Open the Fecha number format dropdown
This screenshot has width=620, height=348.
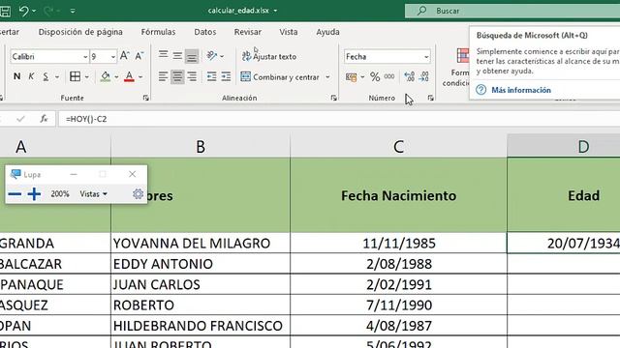426,57
